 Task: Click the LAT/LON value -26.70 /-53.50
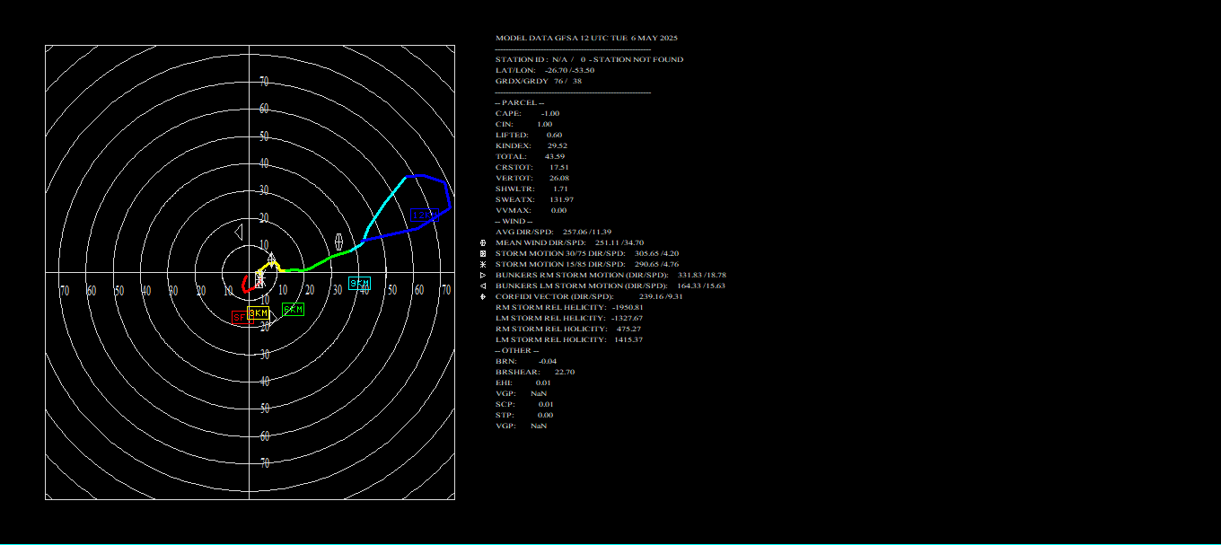point(569,70)
